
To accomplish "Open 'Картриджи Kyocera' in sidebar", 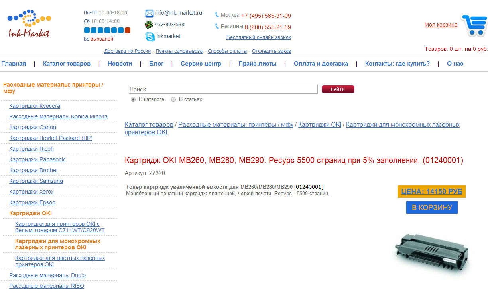I will [35, 106].
